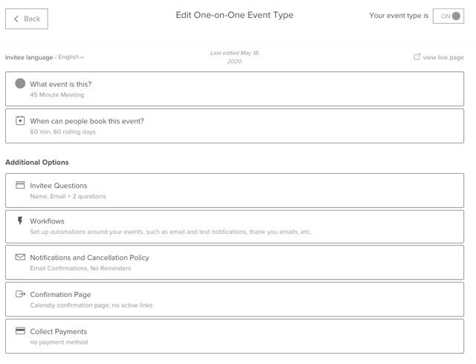This screenshot has width=476, height=364.
Task: Click the gray event color circle
Action: point(20,83)
